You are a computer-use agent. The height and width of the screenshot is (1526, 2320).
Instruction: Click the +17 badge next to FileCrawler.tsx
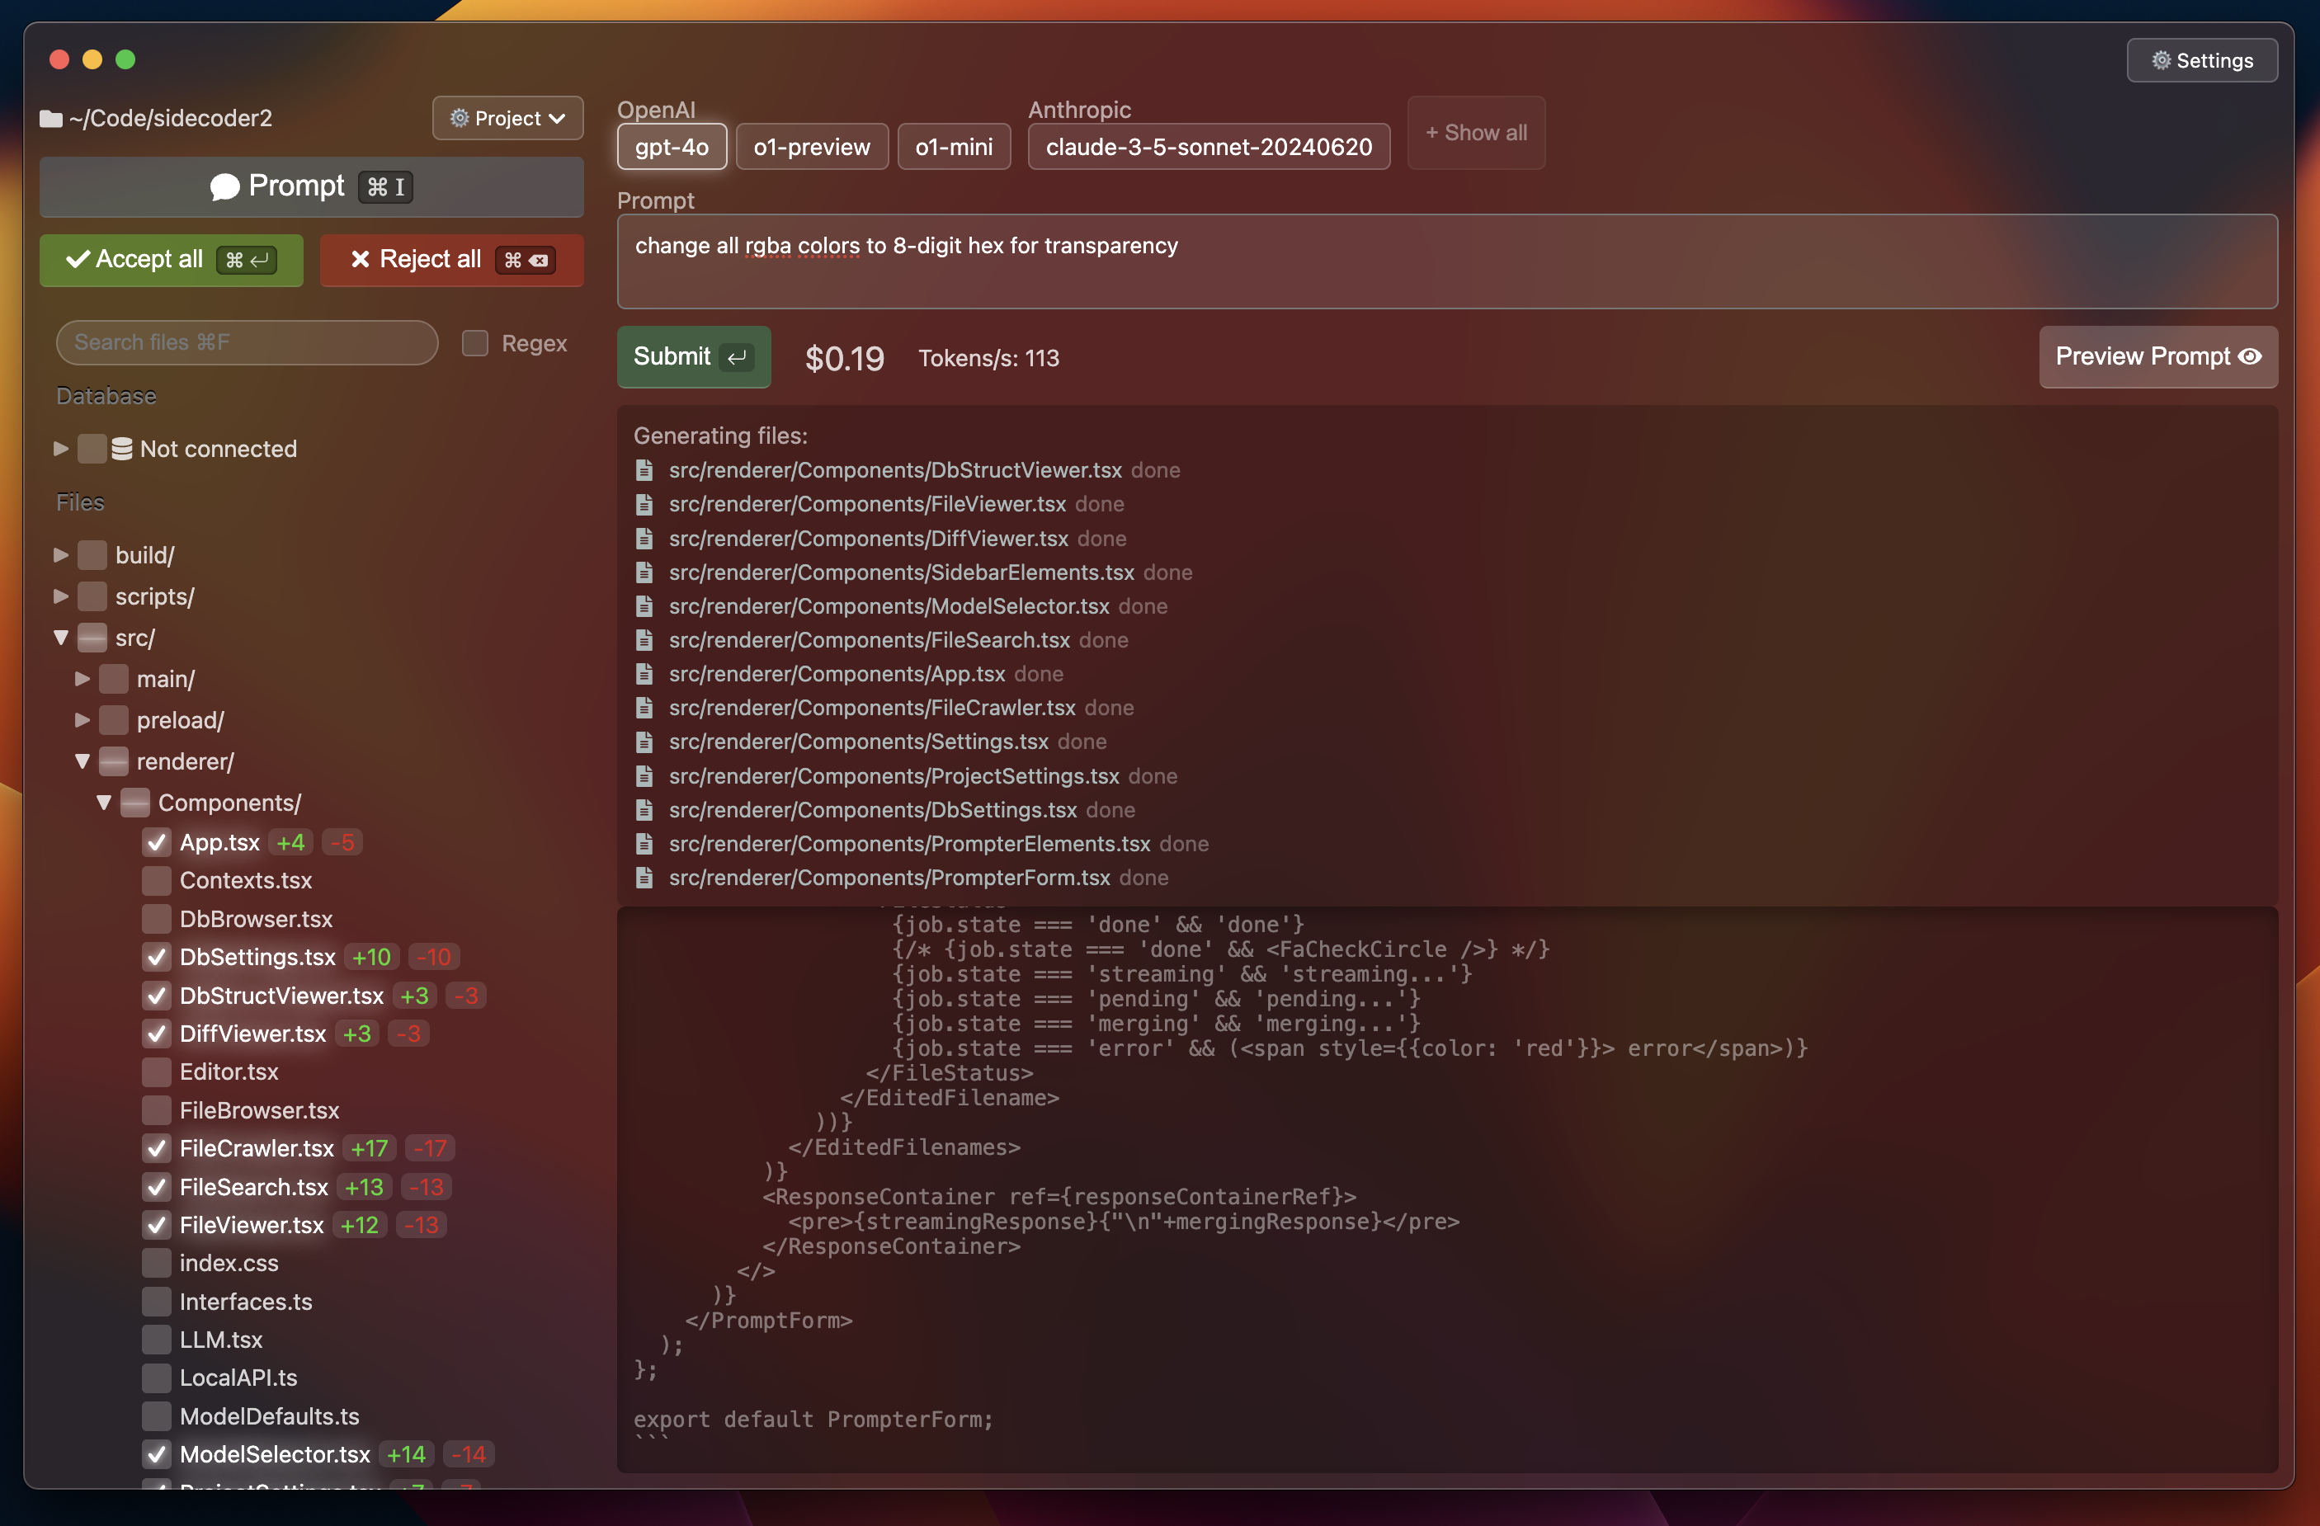click(x=370, y=1149)
